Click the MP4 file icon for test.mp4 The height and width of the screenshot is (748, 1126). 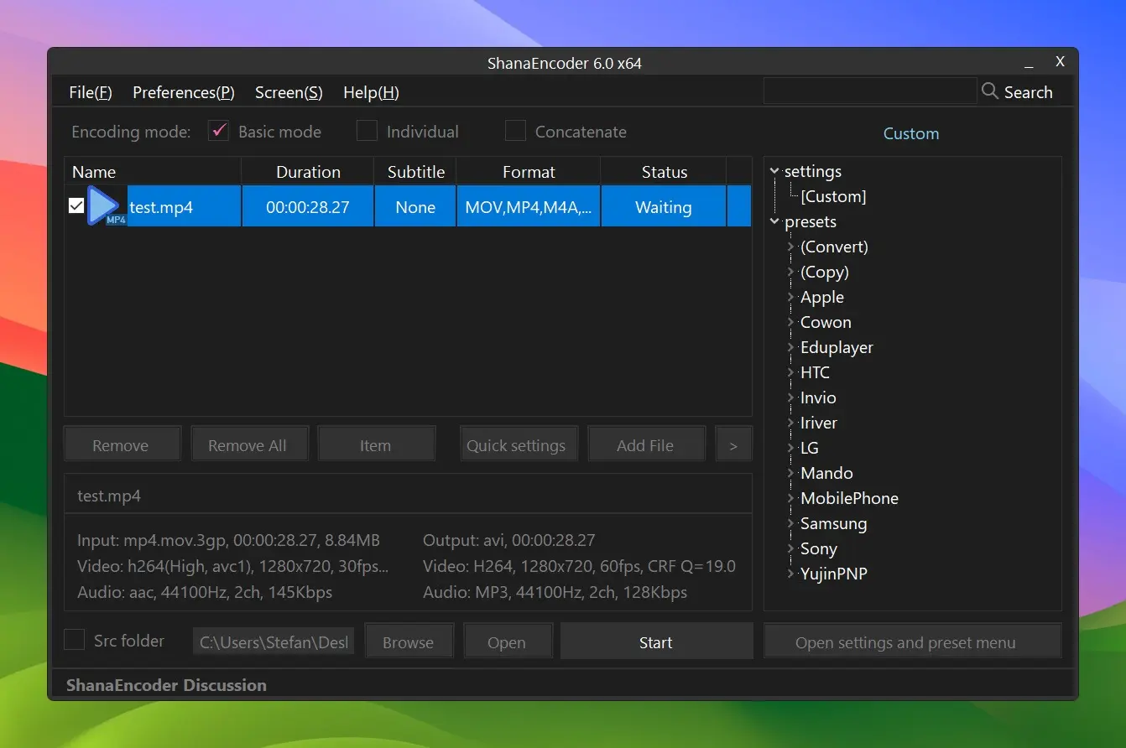click(106, 206)
